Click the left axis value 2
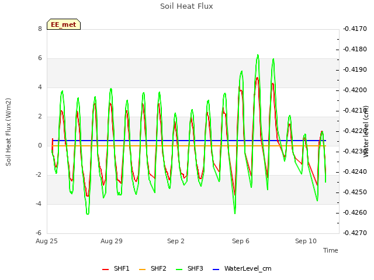374x280 pixels. pos(40,117)
